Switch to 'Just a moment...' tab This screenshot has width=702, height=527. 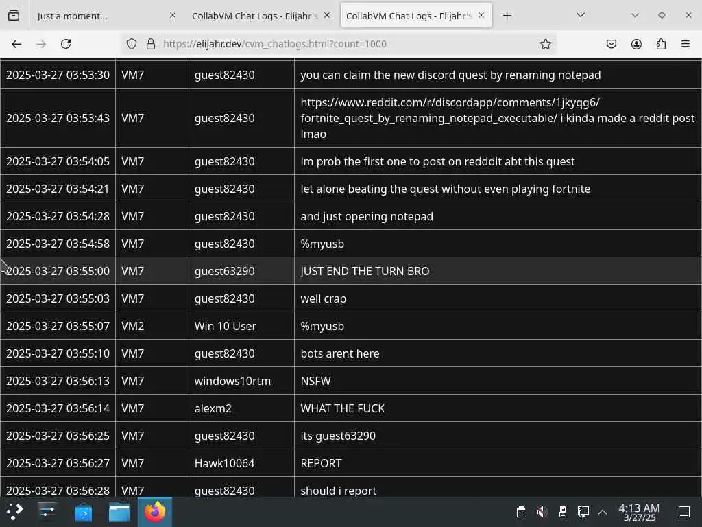(x=105, y=16)
